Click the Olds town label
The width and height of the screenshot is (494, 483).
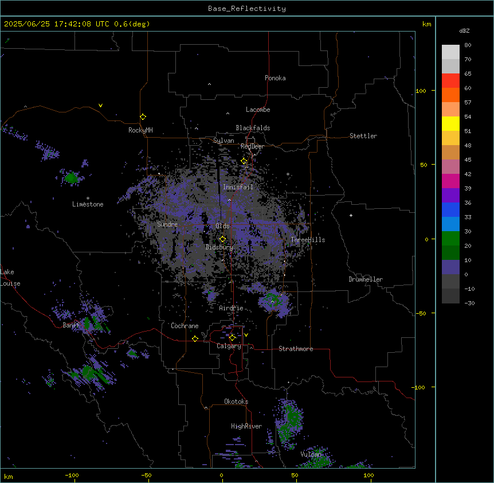coord(222,226)
